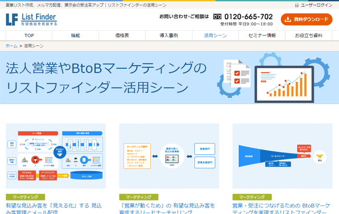Open the TOP menu item
The height and width of the screenshot is (214, 339).
(x=29, y=35)
